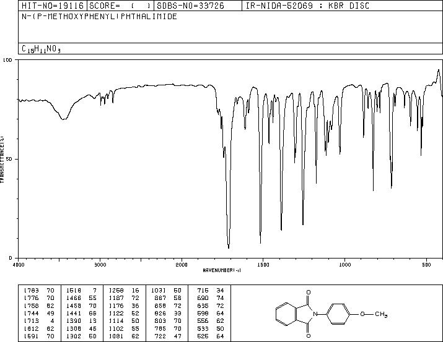Click peak table entry 1441

point(74,313)
